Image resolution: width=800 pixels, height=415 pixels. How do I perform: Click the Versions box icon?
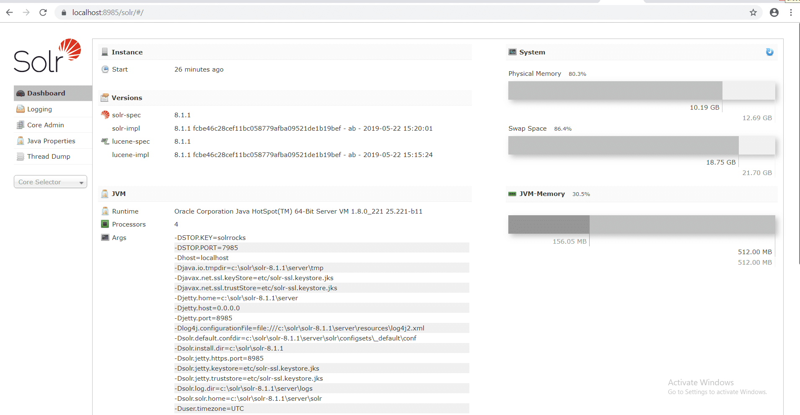[105, 98]
